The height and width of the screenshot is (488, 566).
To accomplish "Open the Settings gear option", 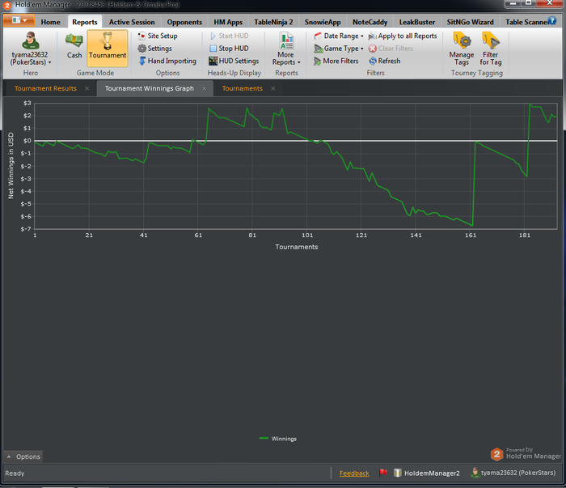I will 155,48.
